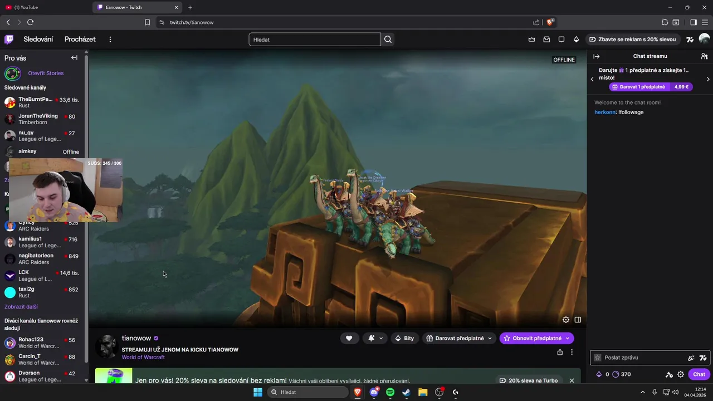Click the search magnifier button

coord(388,40)
